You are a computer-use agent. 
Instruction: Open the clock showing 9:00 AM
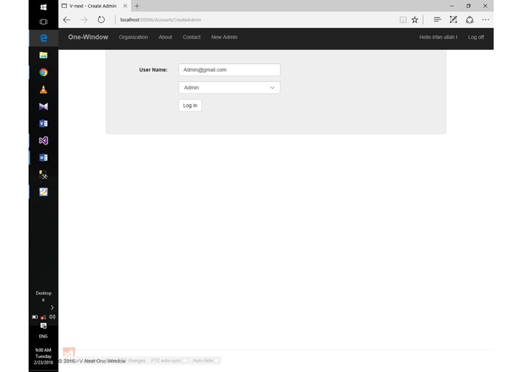coord(44,356)
